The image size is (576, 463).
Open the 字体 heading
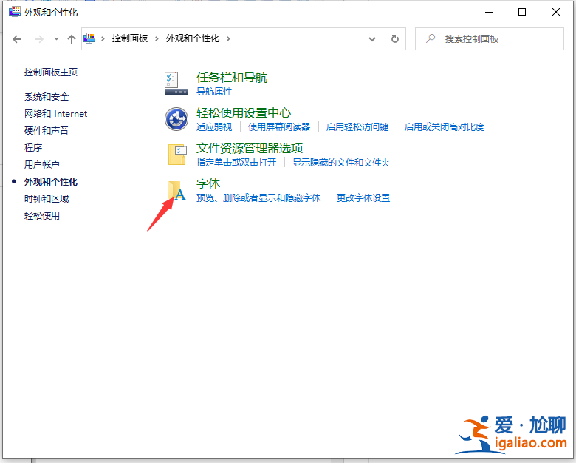208,183
